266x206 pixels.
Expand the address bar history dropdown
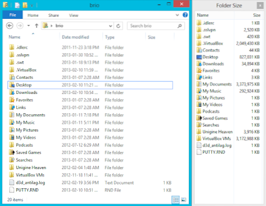(x=111, y=26)
